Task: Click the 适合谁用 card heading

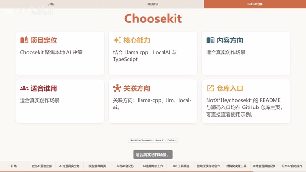Action: click(x=44, y=88)
